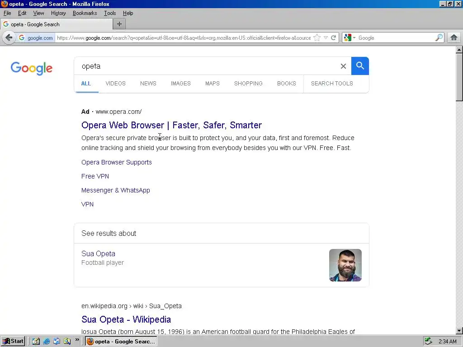
Task: Open the URL history dropdown arrow
Action: coord(326,38)
